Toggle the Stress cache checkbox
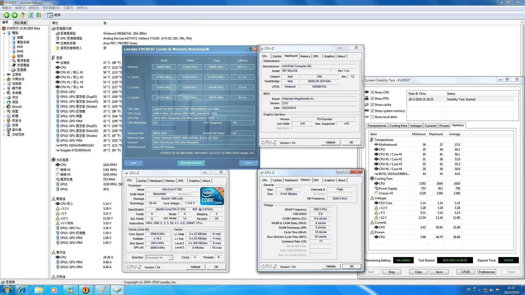 click(x=372, y=105)
